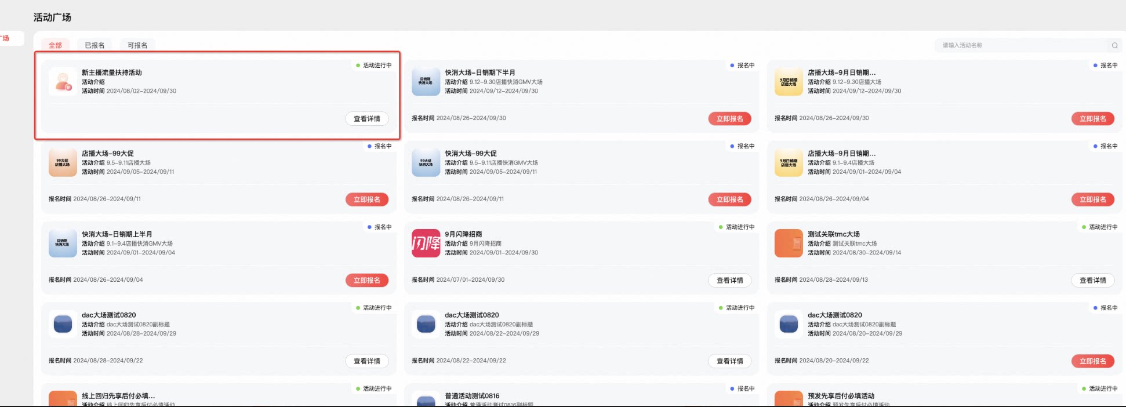Click the 快消大场-日销期上半月 title
Image resolution: width=1126 pixels, height=407 pixels.
pos(117,234)
